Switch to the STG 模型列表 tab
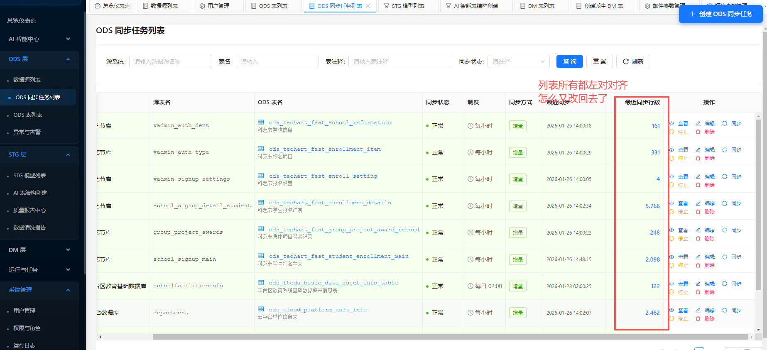Viewport: 767px width, 350px height. (408, 6)
